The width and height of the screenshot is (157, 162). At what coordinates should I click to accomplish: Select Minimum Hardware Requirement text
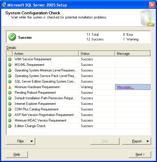37,87
